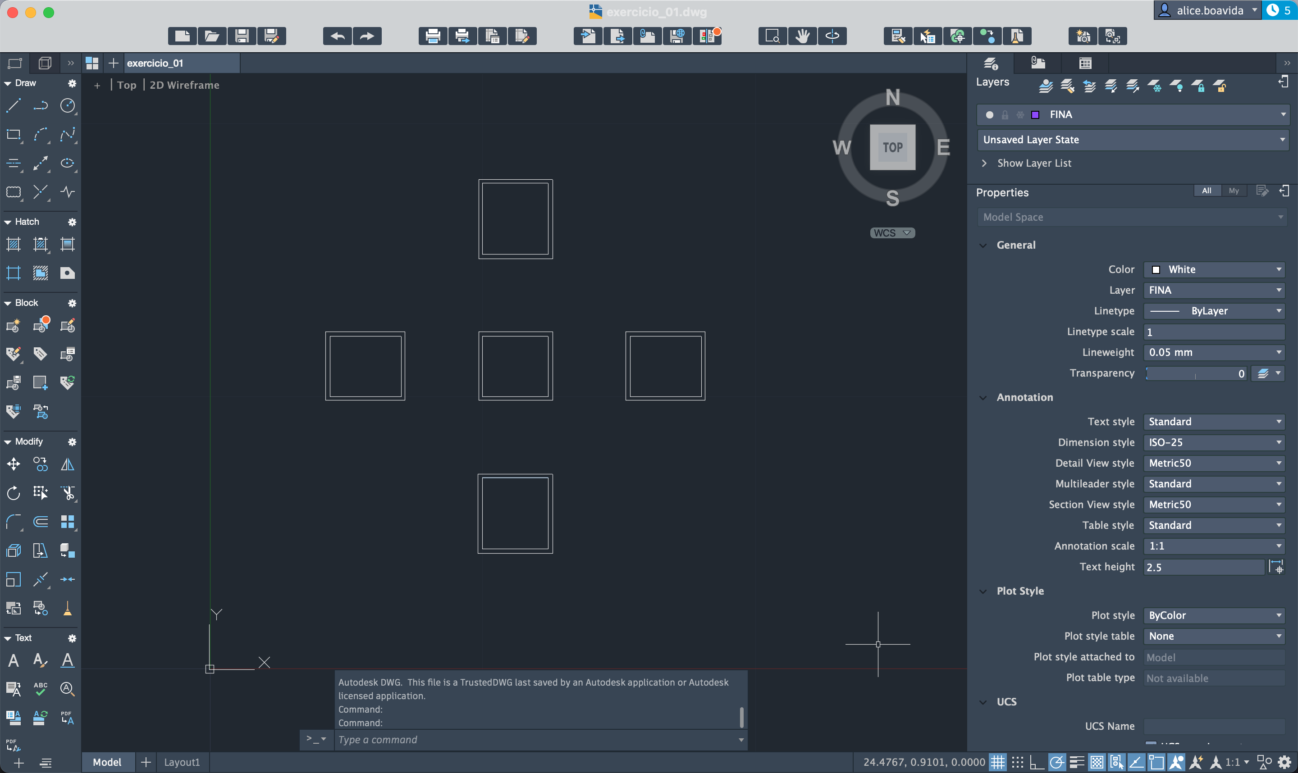Select the Fillet tool in Modify

(x=14, y=521)
